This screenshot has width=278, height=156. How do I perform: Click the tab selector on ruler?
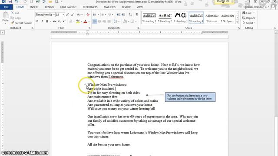pyautogui.click(x=2, y=32)
